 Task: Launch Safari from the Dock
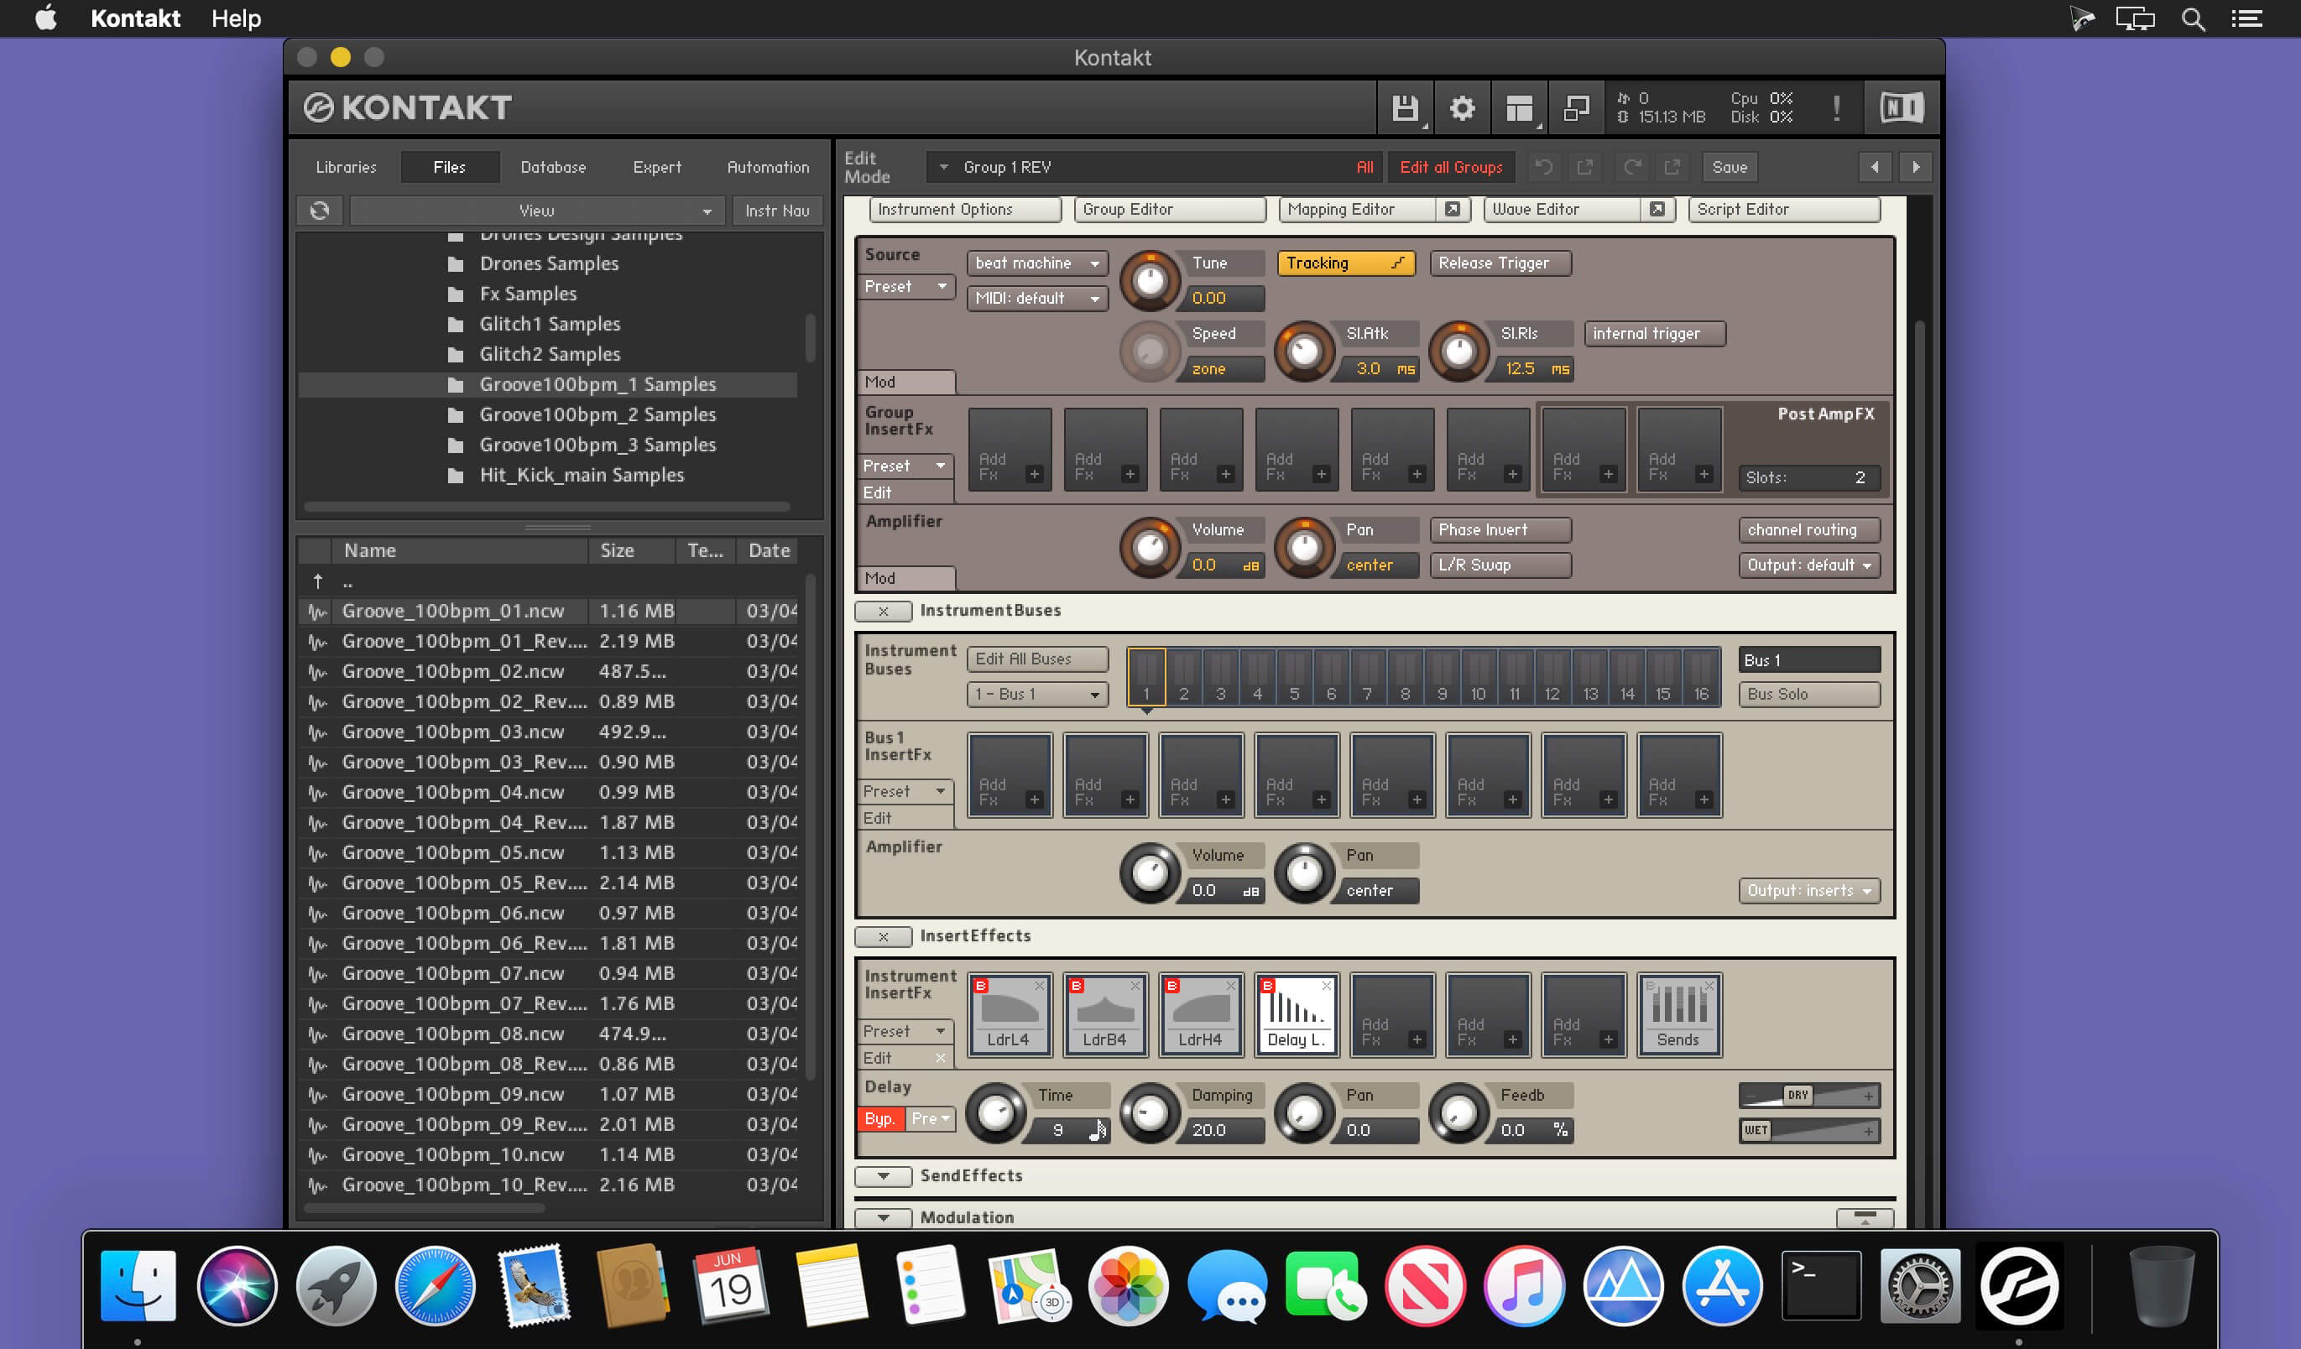pyautogui.click(x=436, y=1287)
